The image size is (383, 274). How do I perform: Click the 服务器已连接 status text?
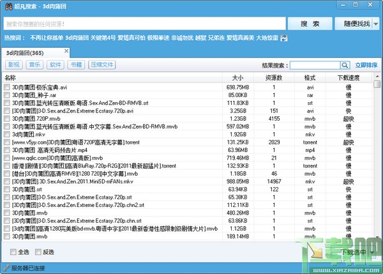point(28,268)
